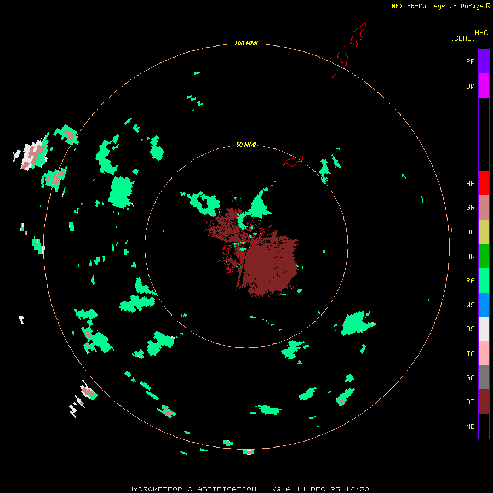Click the IC legend label
Viewport: 493px width, 493px height.
[x=470, y=353]
